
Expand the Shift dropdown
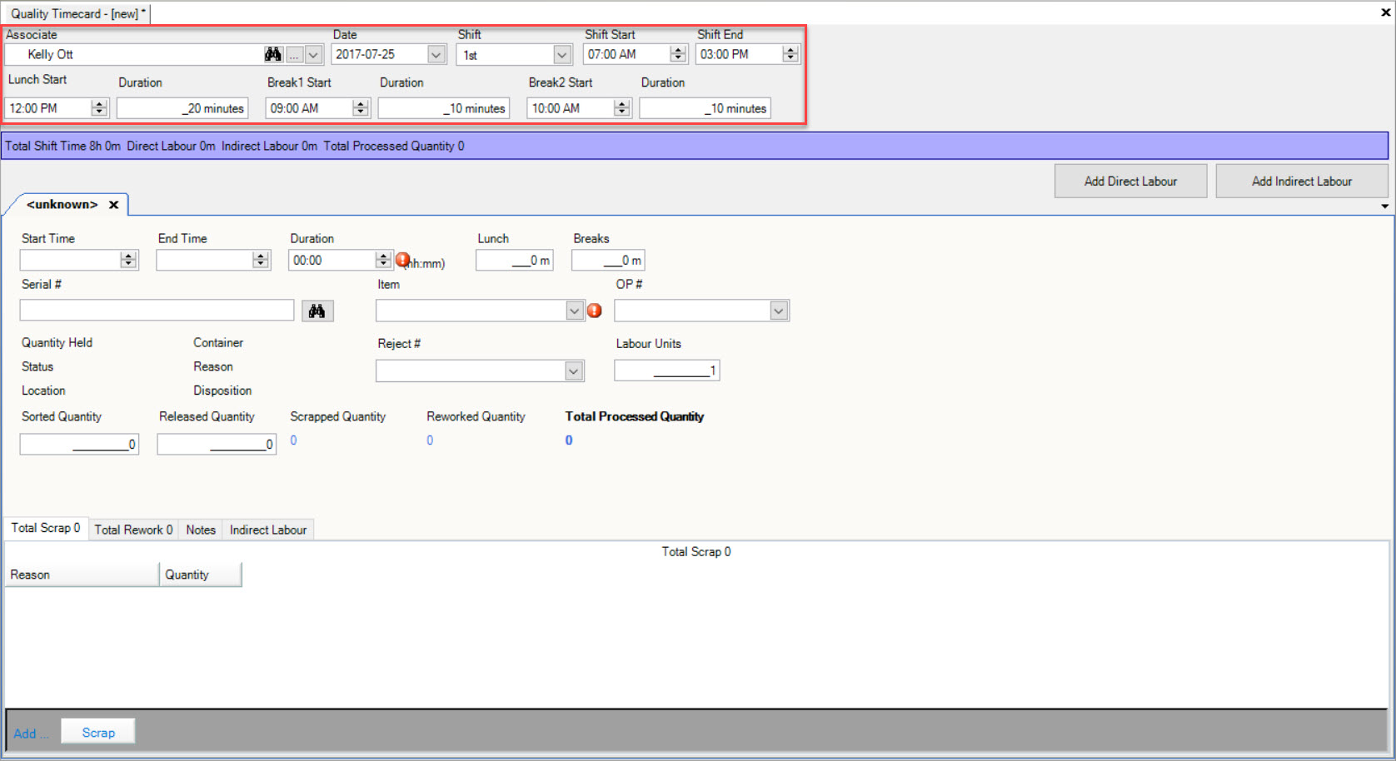(562, 55)
